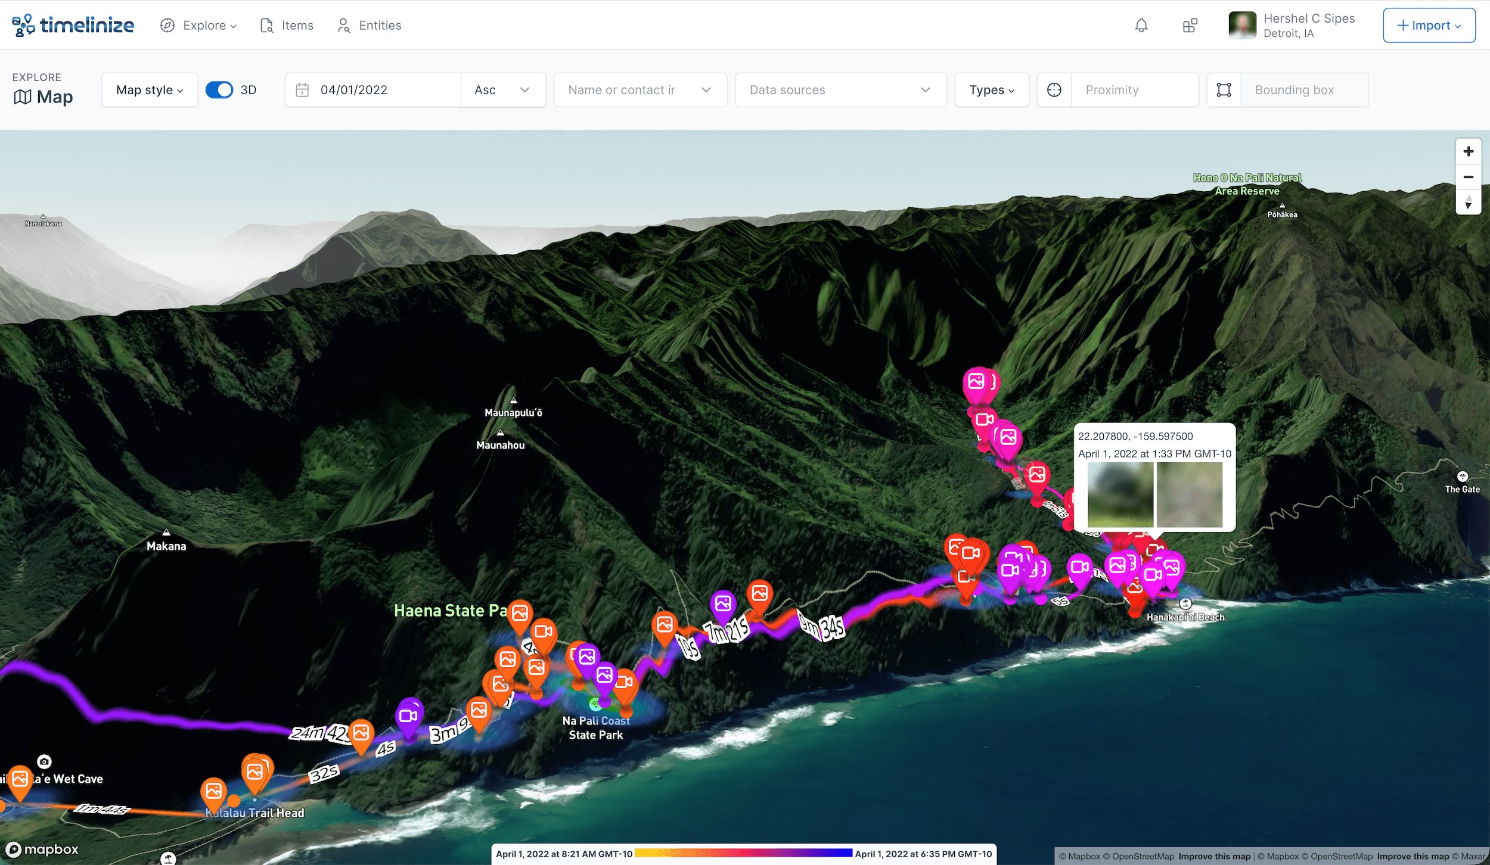Expand the Asc sort order dropdown
1490x865 pixels.
pyautogui.click(x=502, y=90)
